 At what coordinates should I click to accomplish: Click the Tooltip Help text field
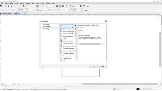[x=92, y=31]
